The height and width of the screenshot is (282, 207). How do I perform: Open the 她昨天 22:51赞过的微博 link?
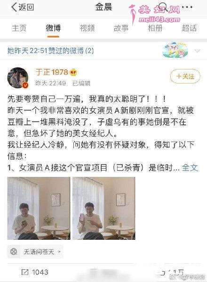51,51
